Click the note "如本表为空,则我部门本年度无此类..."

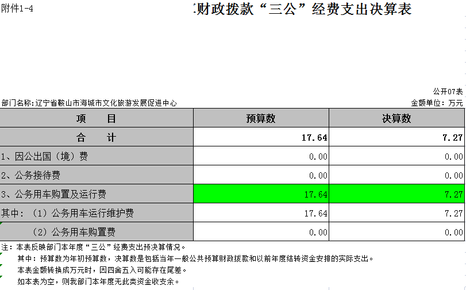[x=99, y=281]
